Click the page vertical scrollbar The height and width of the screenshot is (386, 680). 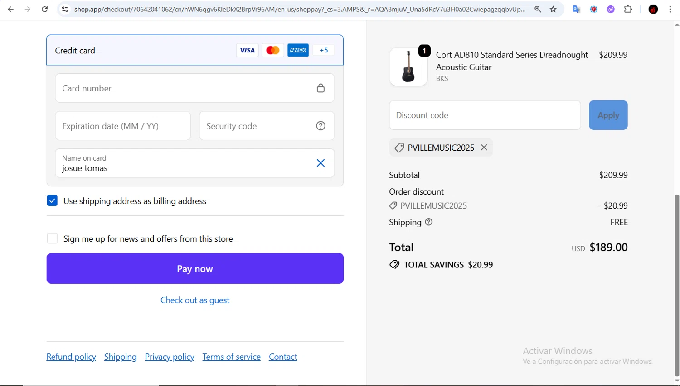tap(677, 285)
